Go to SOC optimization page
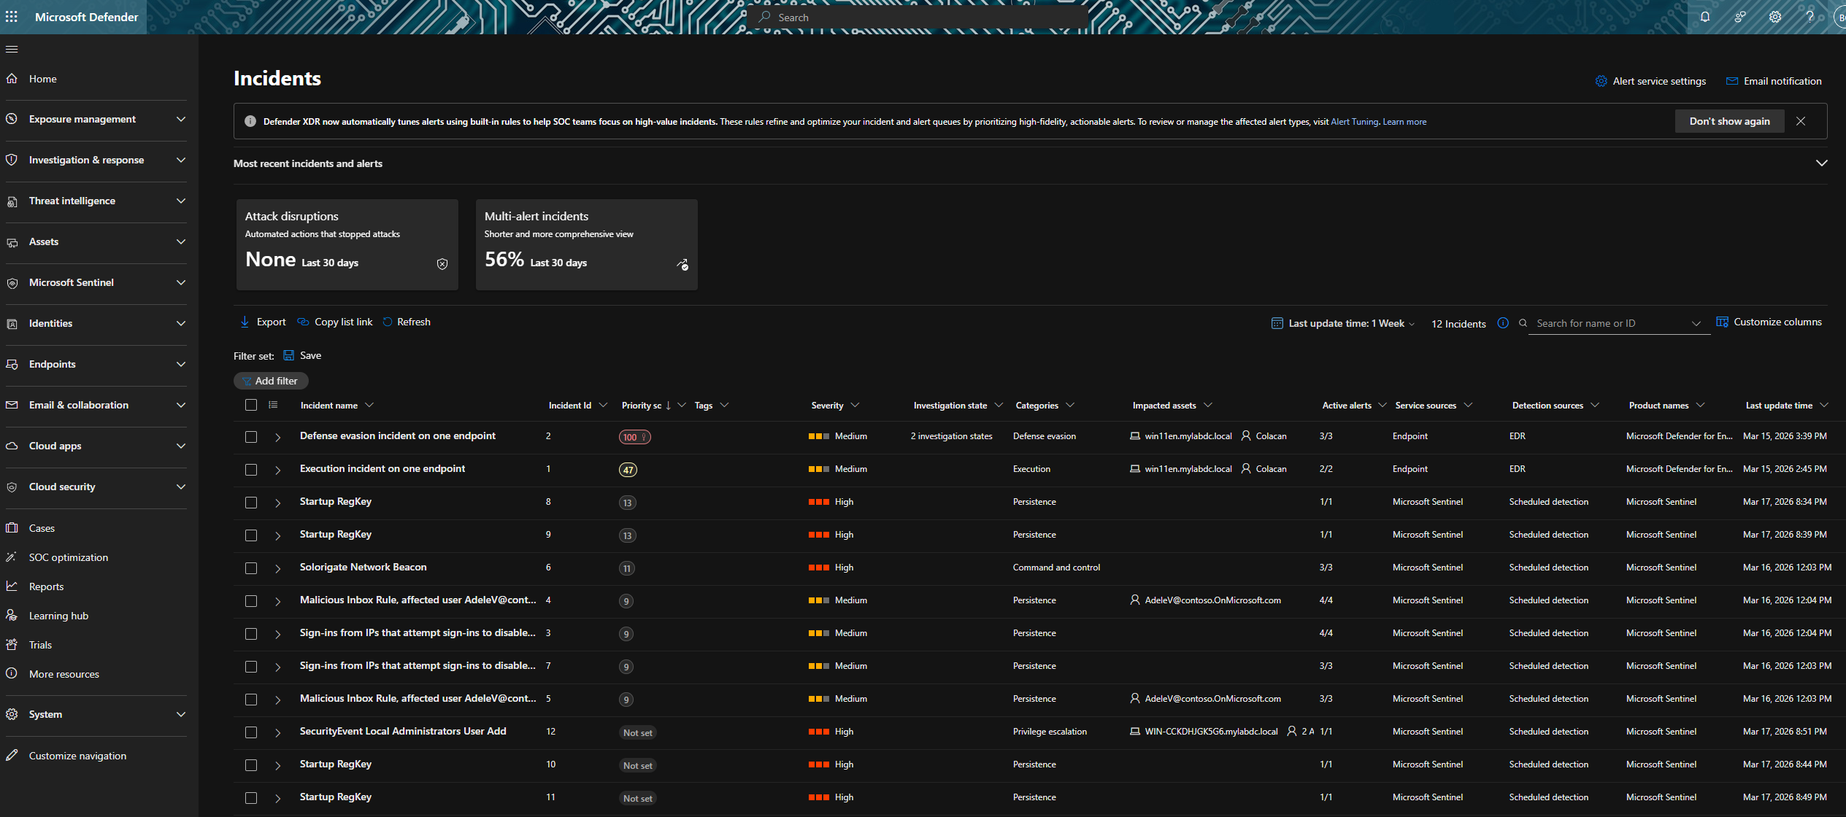This screenshot has width=1846, height=817. pos(68,557)
